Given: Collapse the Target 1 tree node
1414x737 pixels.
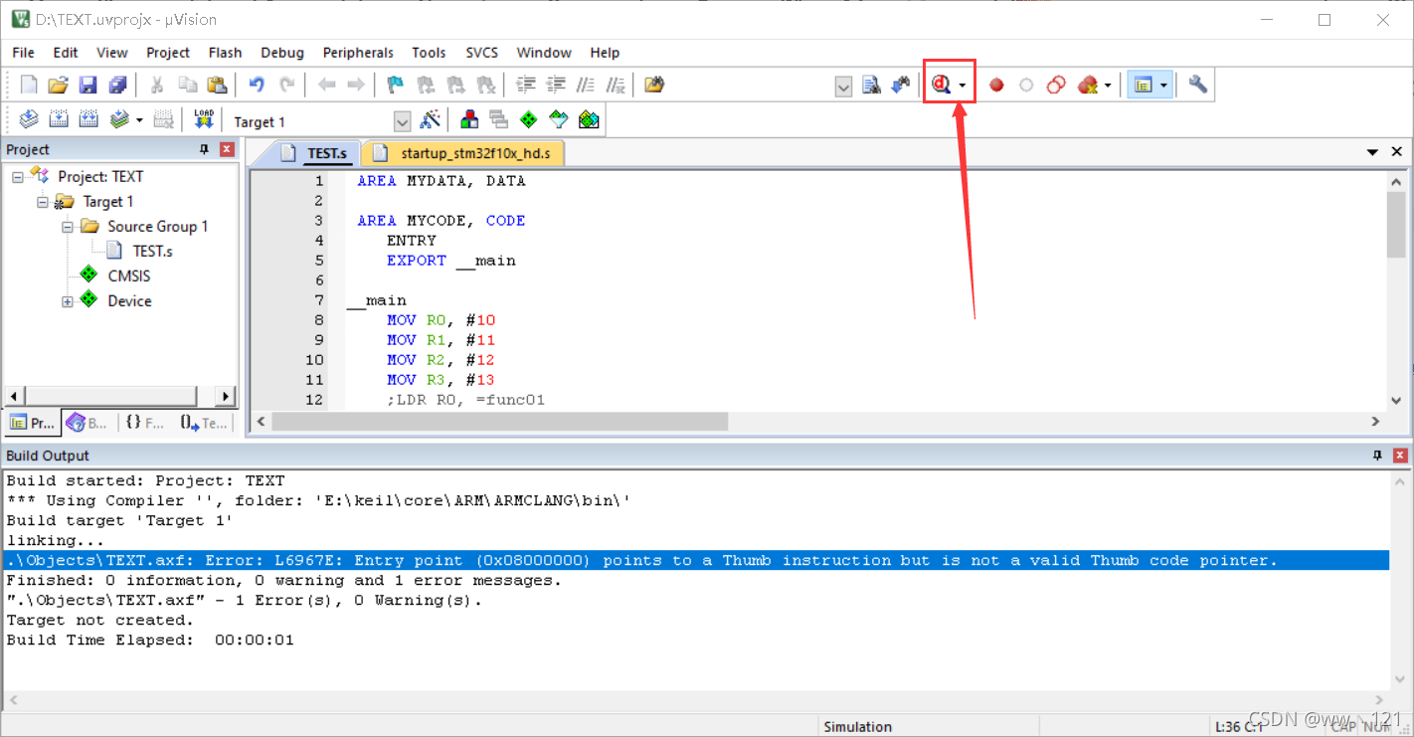Looking at the screenshot, I should pos(43,202).
